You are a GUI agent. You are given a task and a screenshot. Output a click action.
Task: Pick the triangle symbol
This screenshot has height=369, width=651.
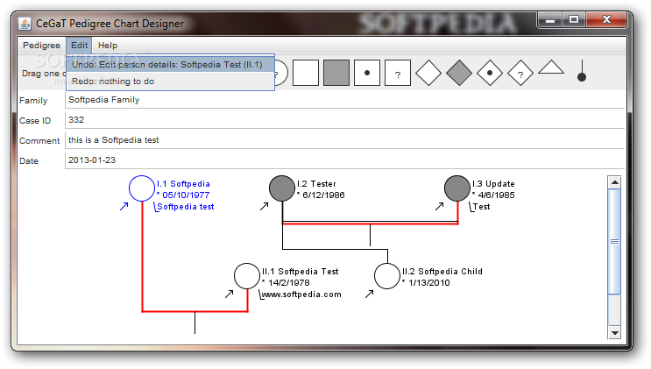551,67
